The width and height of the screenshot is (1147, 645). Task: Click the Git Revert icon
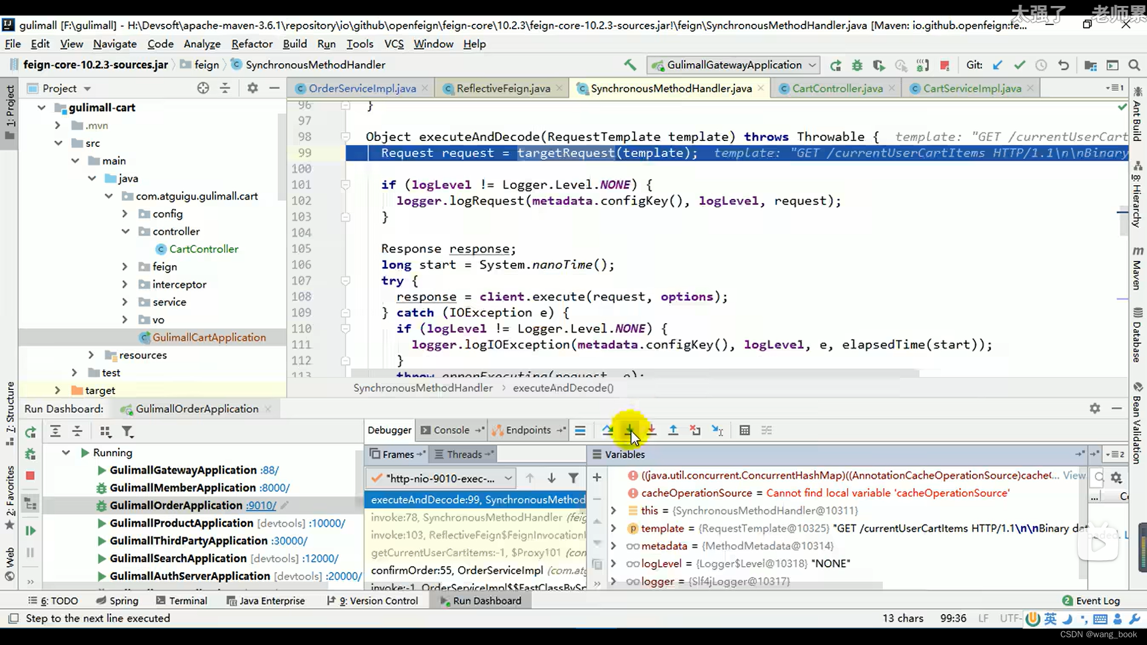click(x=1063, y=65)
